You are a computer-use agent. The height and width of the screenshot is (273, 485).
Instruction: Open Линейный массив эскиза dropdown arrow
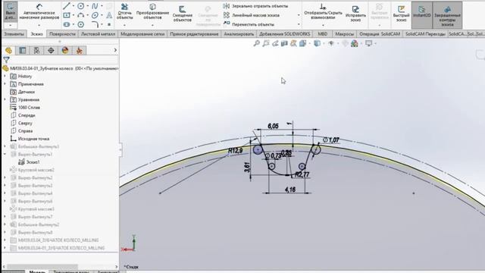click(x=299, y=15)
